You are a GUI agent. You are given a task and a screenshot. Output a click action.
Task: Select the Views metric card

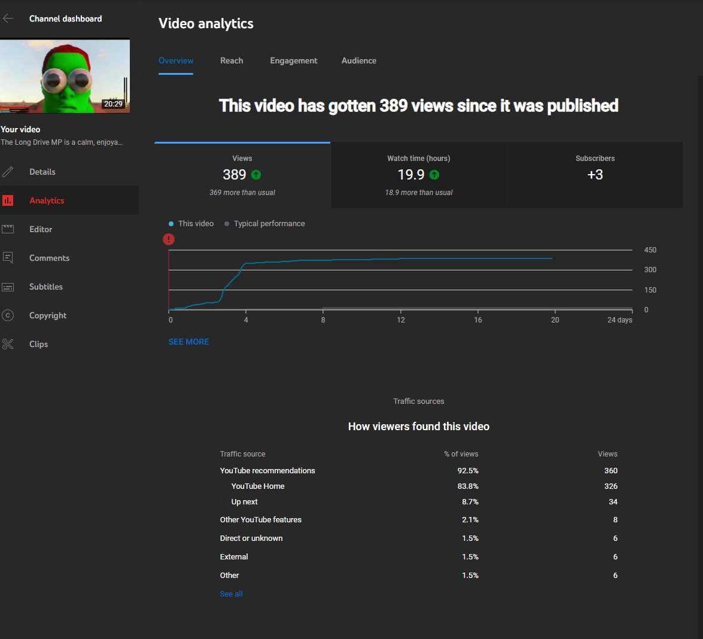242,175
